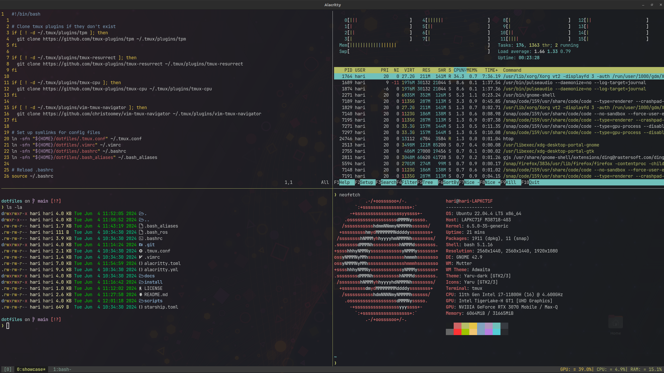Click the tmux session indicator [0]
The height and width of the screenshot is (373, 664).
coord(8,369)
